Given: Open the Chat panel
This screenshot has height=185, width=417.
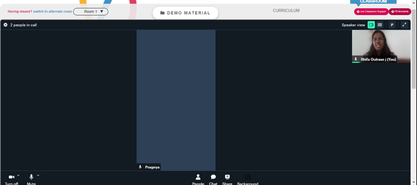Looking at the screenshot, I should [x=213, y=180].
